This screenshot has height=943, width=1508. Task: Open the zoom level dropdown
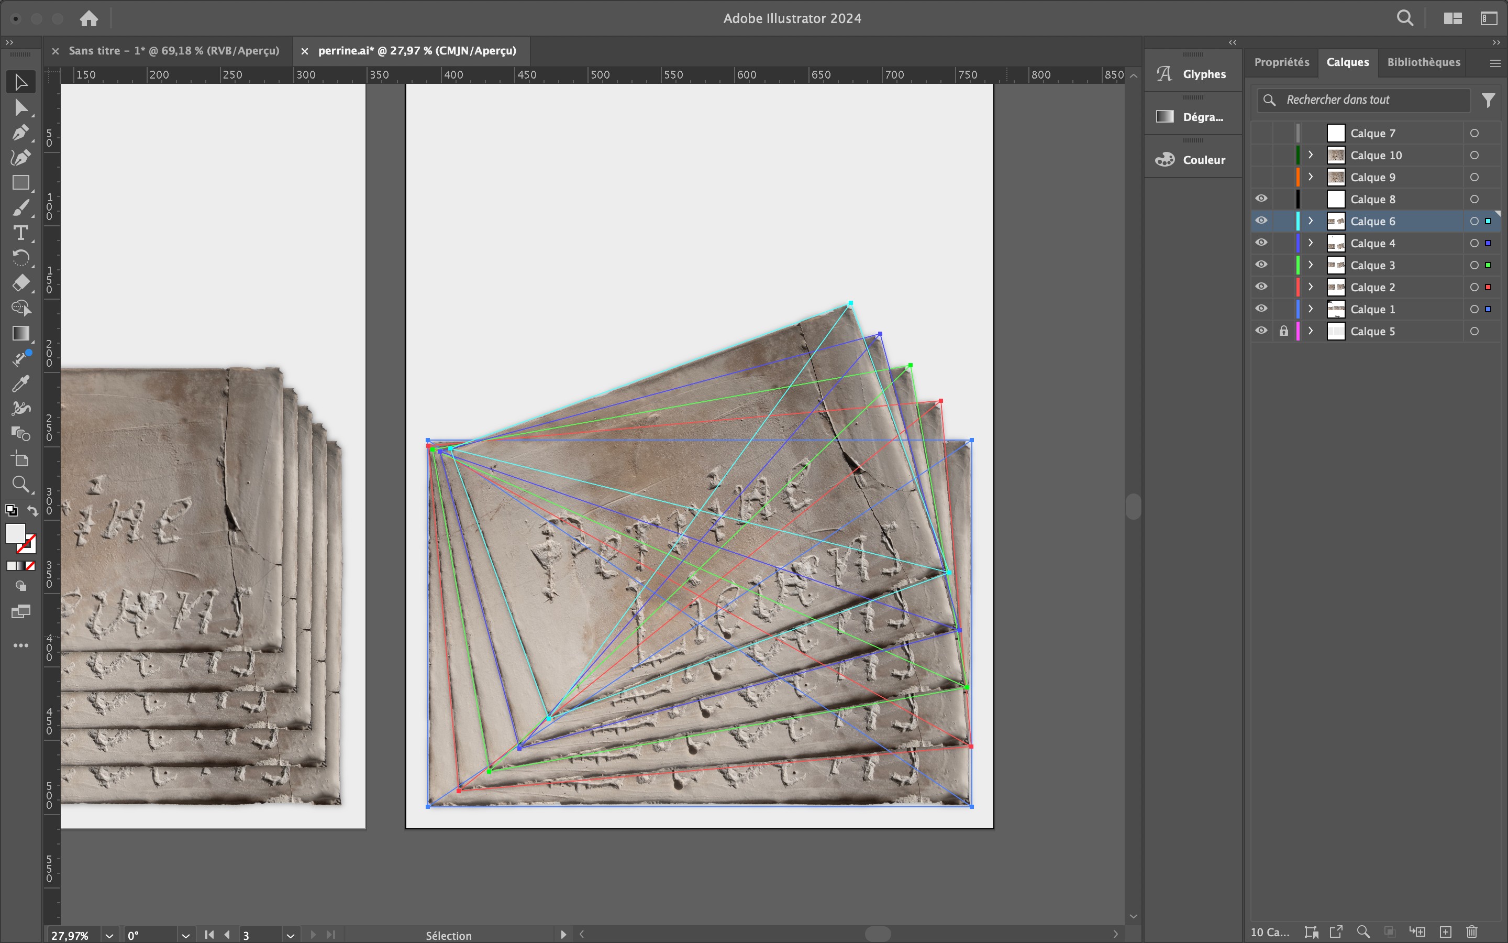tap(109, 935)
